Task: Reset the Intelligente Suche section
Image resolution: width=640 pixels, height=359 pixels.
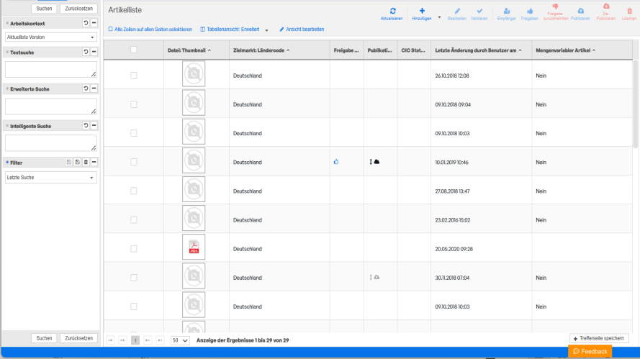Action: tap(86, 126)
